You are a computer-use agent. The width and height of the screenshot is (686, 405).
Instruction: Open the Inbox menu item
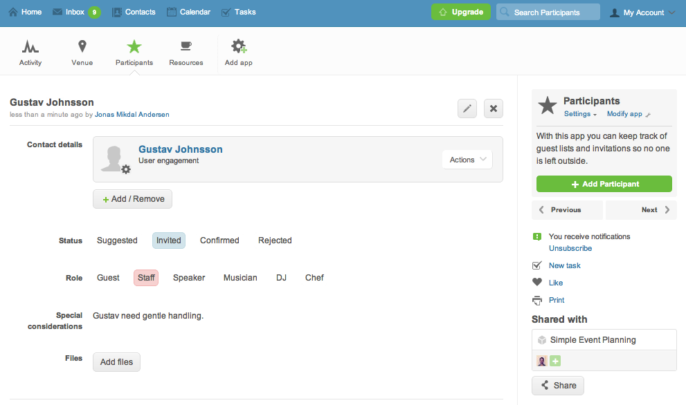tap(75, 12)
